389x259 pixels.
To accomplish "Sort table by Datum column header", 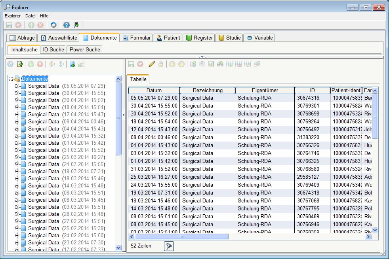I will 154,91.
